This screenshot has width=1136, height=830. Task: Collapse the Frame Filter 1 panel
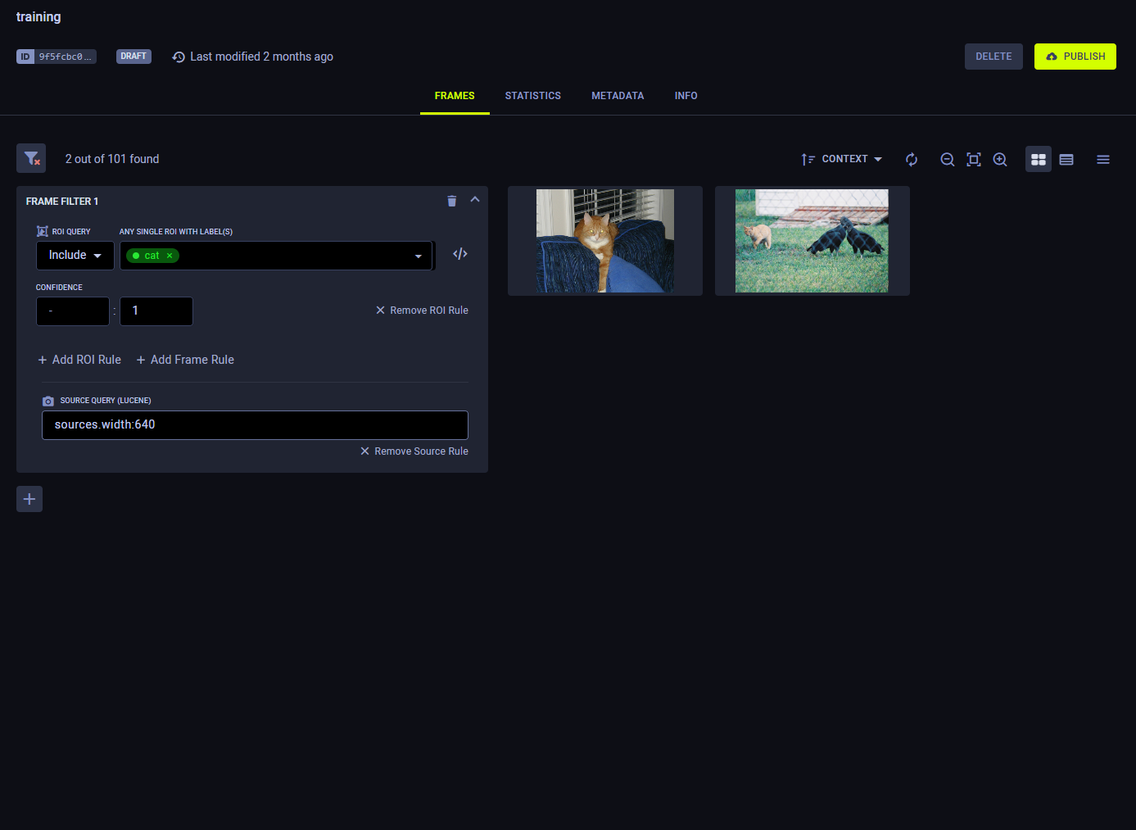click(475, 200)
